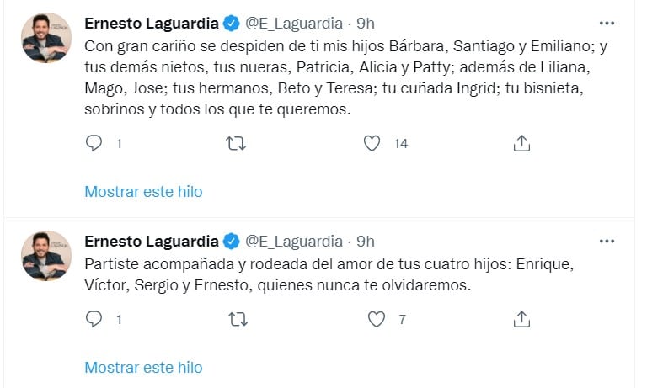Open @E_Laguardia handle on first tweet
663x388 pixels.
click(x=294, y=22)
